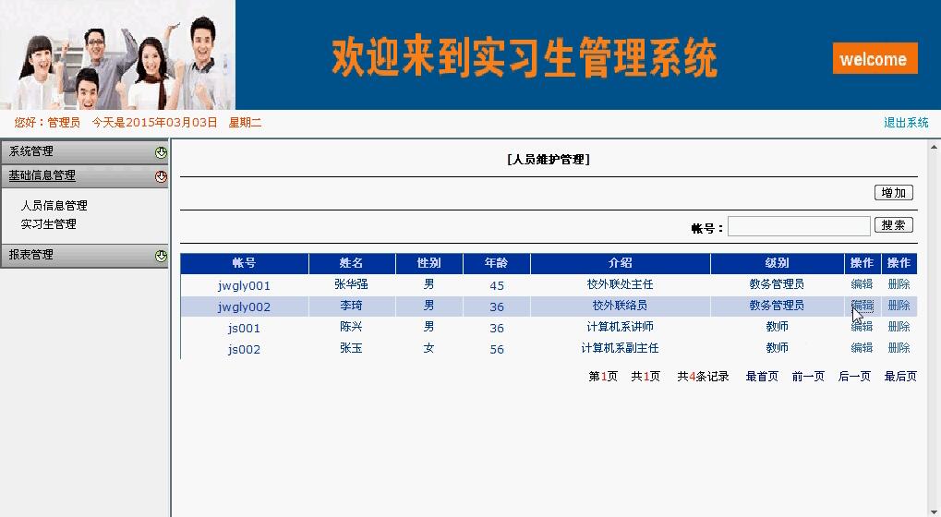Click the 校外联络员 description cell
The image size is (941, 517).
pyautogui.click(x=620, y=306)
